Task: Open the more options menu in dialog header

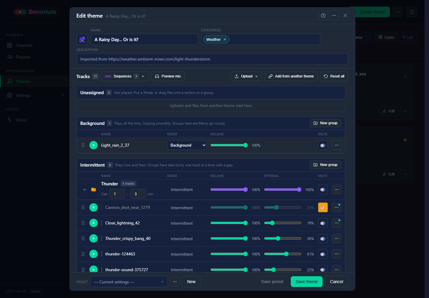Action: click(x=334, y=15)
